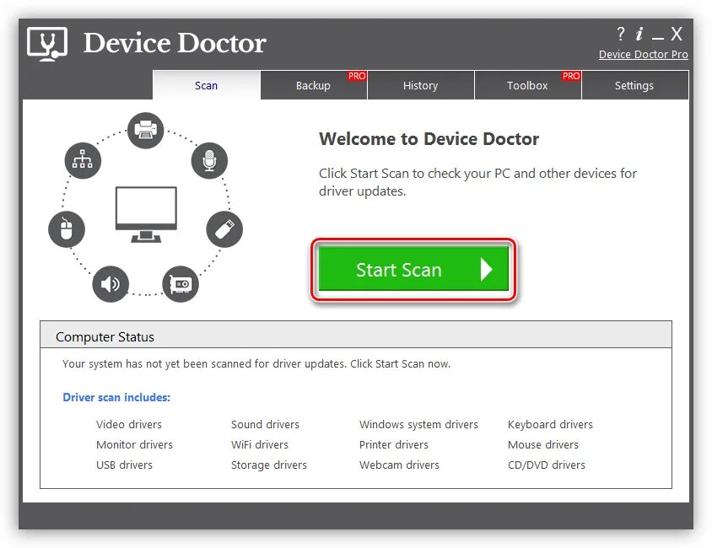
Task: Select 'Monitor drivers' text
Action: pos(134,444)
